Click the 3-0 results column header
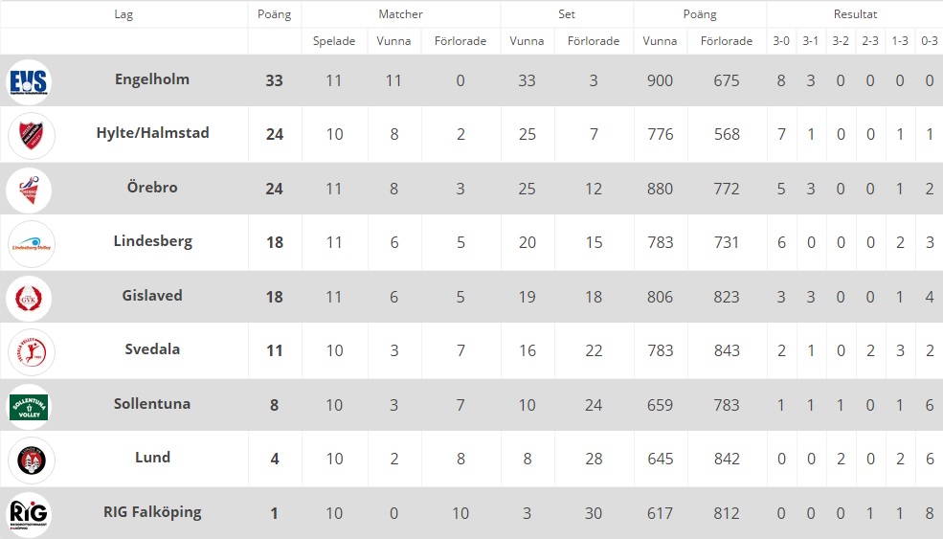The image size is (943, 539). point(781,41)
